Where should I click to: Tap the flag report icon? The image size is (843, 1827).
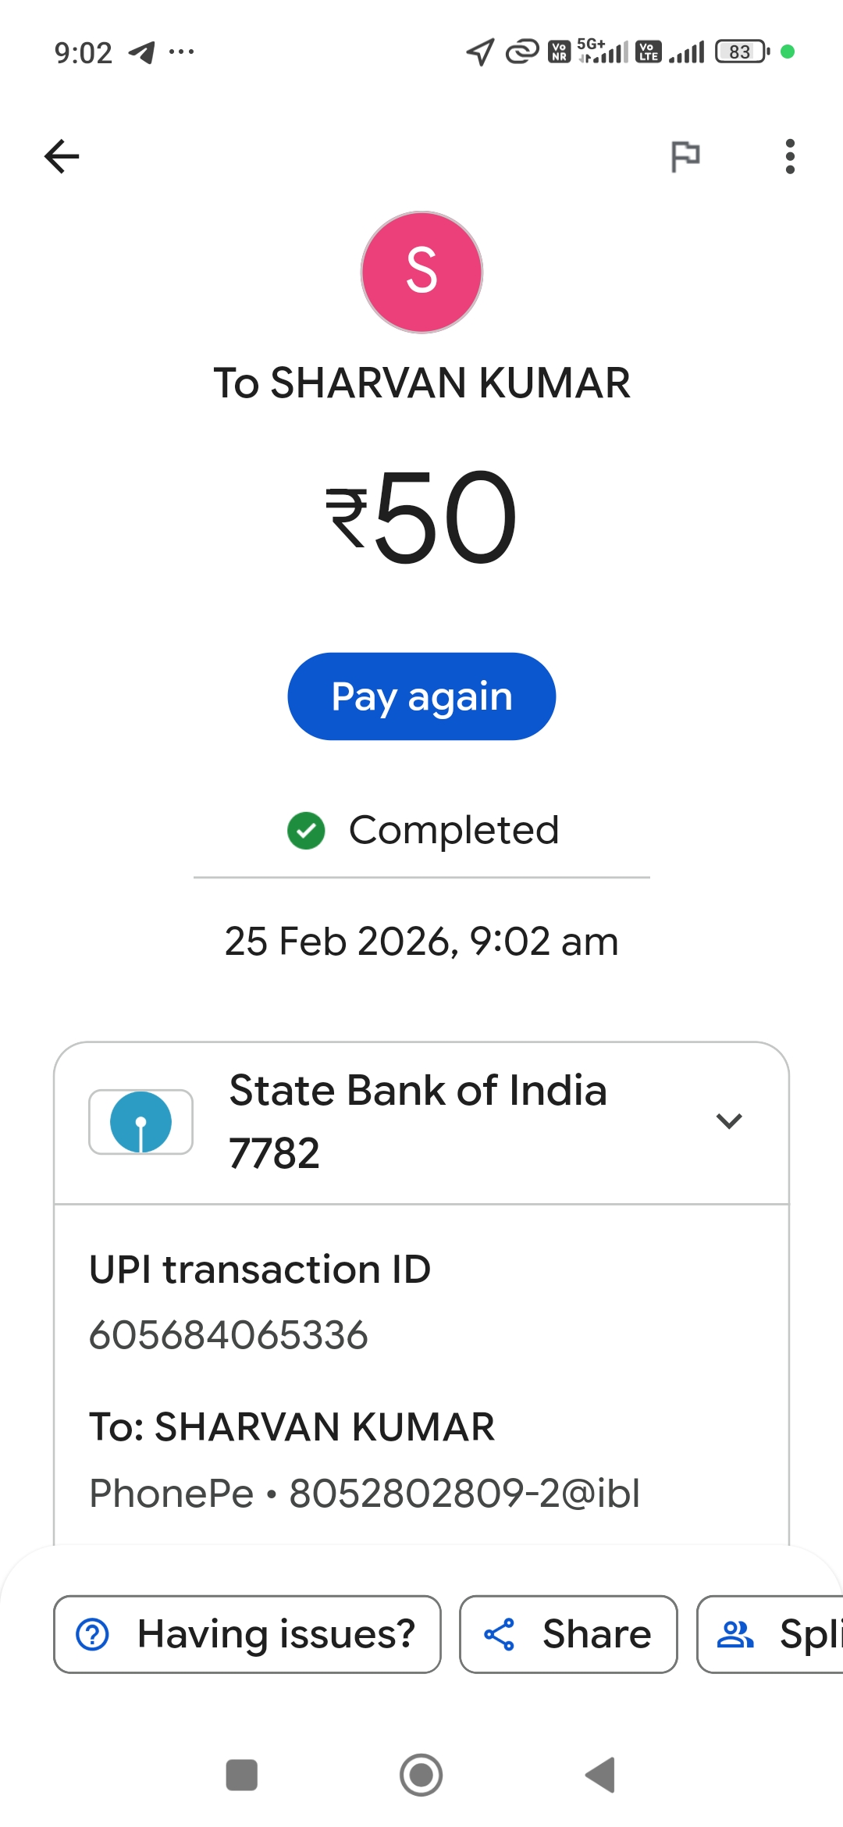pyautogui.click(x=685, y=156)
